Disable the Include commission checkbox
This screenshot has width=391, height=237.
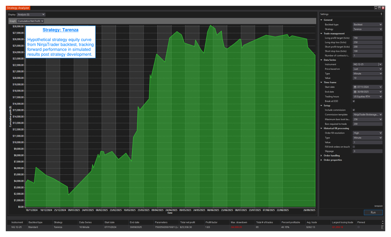tap(354, 110)
